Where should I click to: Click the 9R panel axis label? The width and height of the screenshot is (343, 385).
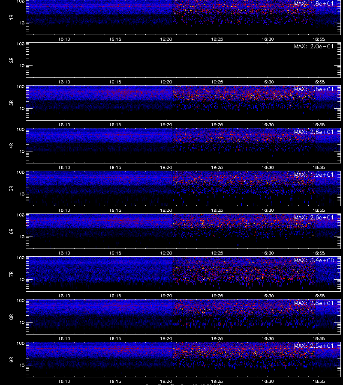click(x=11, y=360)
